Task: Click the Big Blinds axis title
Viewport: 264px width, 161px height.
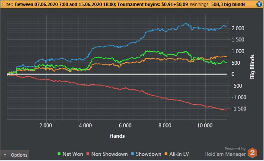Action: point(252,66)
